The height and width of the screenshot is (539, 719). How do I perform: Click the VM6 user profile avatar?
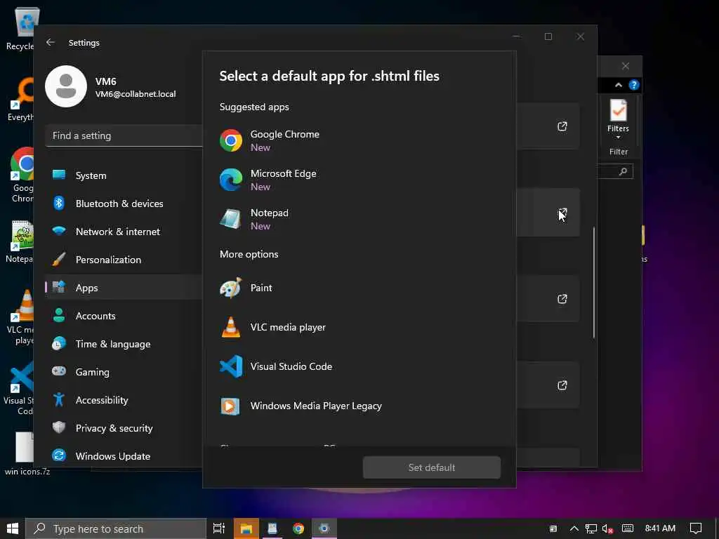(66, 86)
